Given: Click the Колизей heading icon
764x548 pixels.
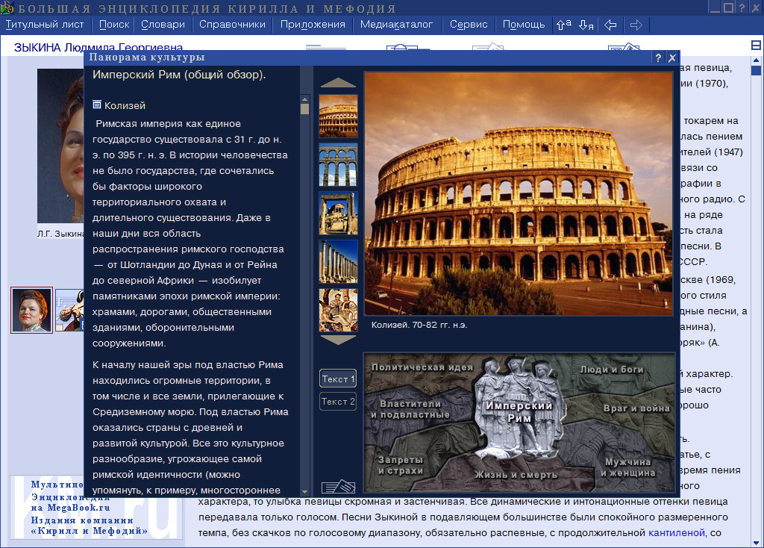Looking at the screenshot, I should pyautogui.click(x=97, y=105).
